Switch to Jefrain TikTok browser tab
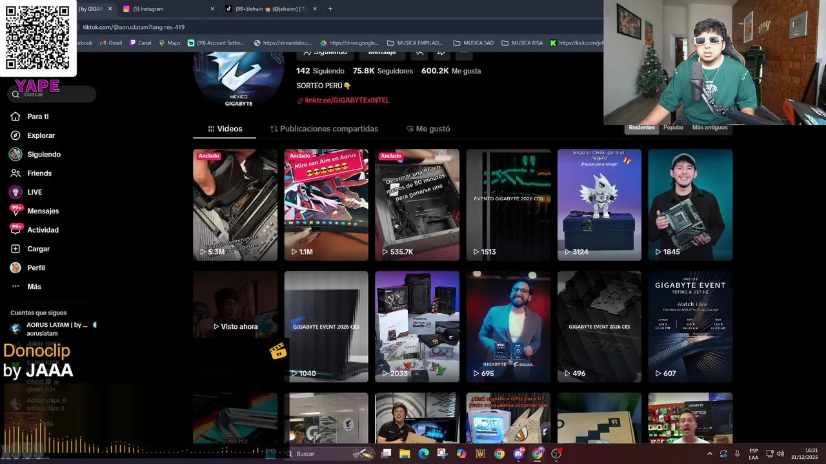Screen dimensions: 826x464 tap(271, 9)
